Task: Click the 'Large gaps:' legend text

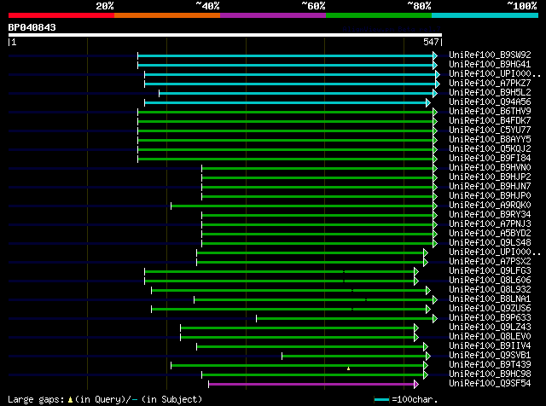Action: tap(36, 399)
